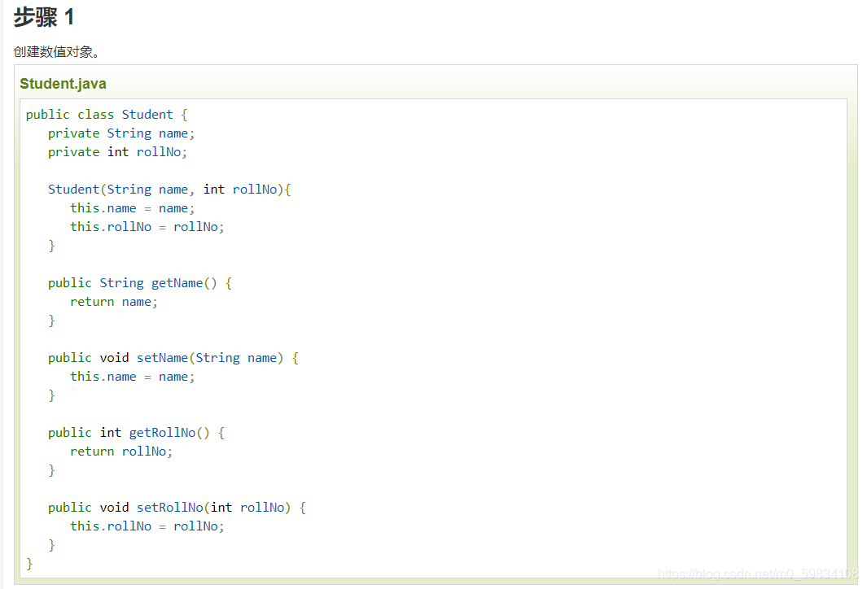Click the 'Student.java' file title

(x=63, y=84)
